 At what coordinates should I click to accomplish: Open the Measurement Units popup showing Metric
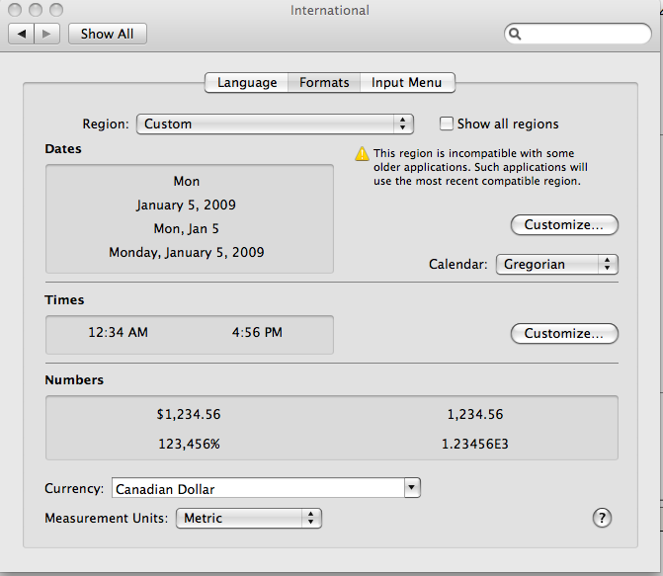pyautogui.click(x=249, y=519)
